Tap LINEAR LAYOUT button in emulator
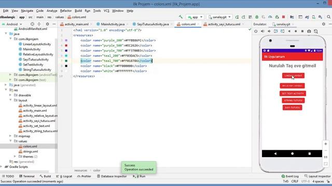This screenshot has width=332, height=186. pyautogui.click(x=293, y=75)
